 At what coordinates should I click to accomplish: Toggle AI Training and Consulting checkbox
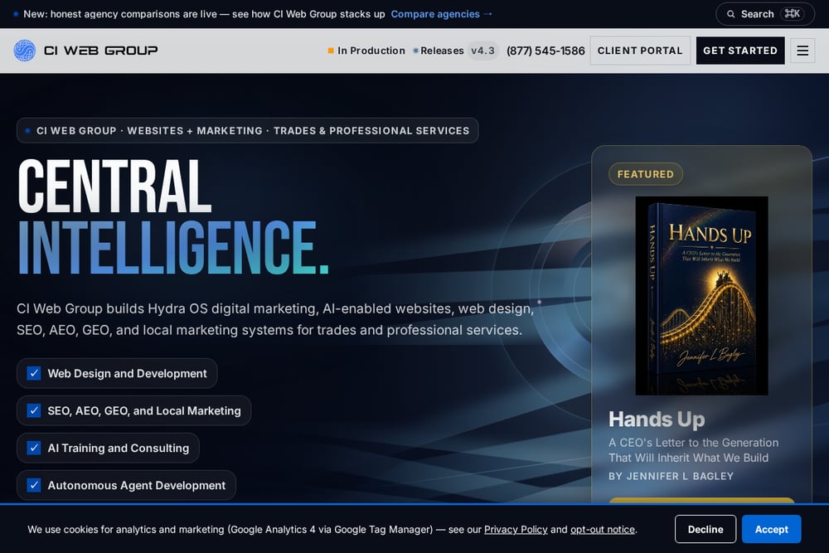point(34,448)
